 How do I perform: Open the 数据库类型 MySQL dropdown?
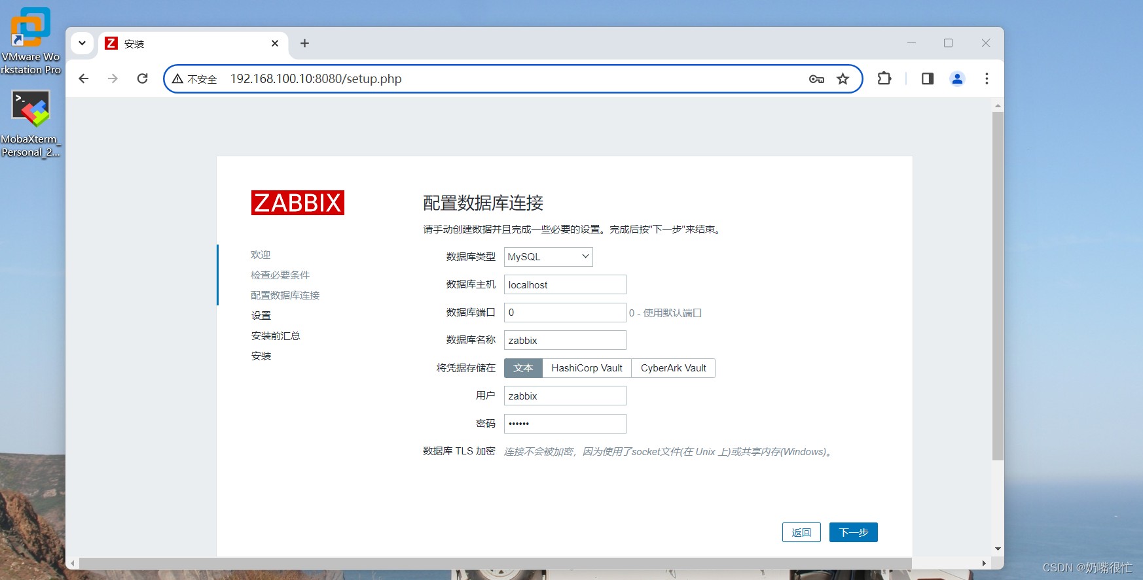[549, 257]
